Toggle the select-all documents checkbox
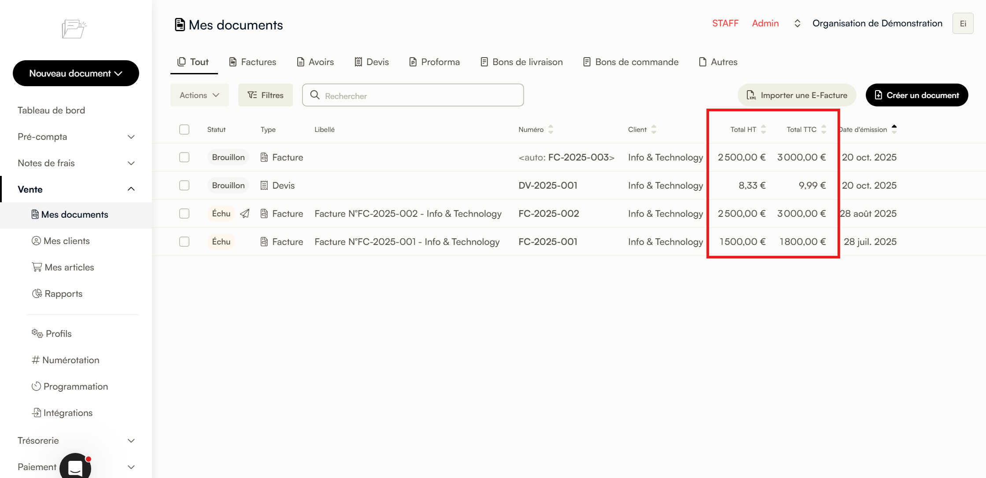986x478 pixels. (x=185, y=129)
